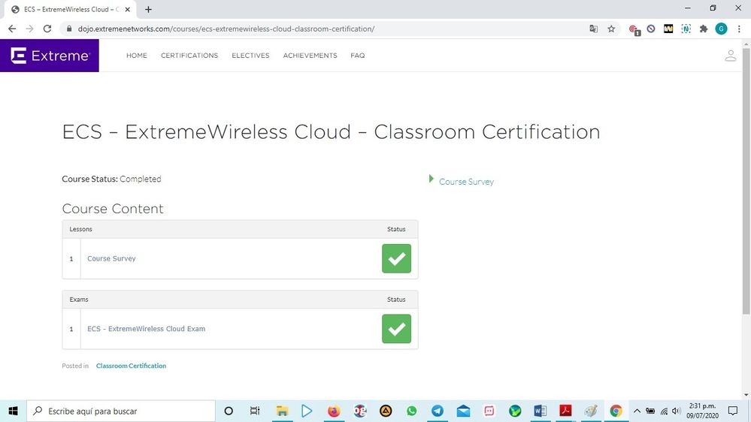Open the blue play-triangle app in taskbar
The image size is (751, 422).
coord(307,411)
